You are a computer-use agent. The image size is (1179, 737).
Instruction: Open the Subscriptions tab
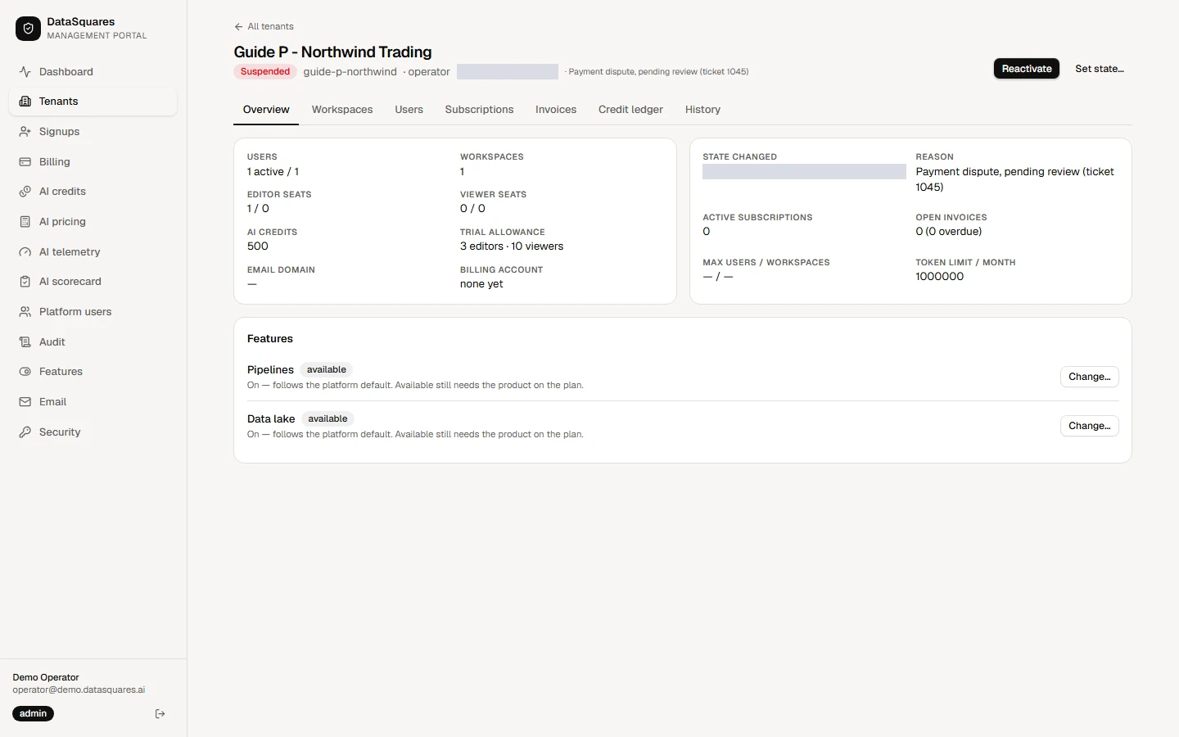click(479, 110)
